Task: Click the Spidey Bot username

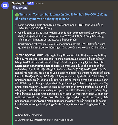Action: [19, 3]
